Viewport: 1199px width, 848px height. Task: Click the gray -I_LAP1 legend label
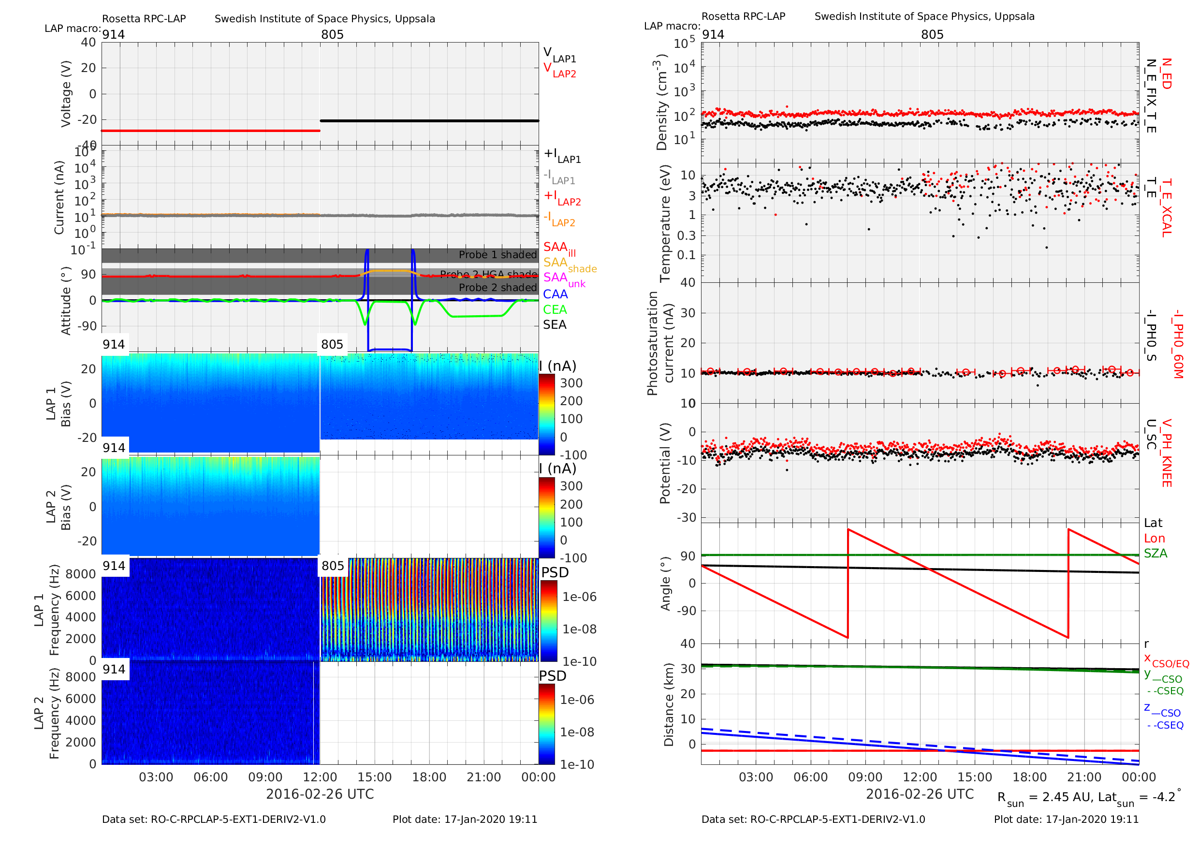tap(559, 176)
